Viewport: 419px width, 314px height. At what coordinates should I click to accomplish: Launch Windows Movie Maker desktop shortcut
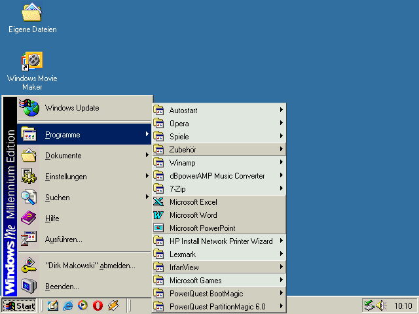point(32,61)
